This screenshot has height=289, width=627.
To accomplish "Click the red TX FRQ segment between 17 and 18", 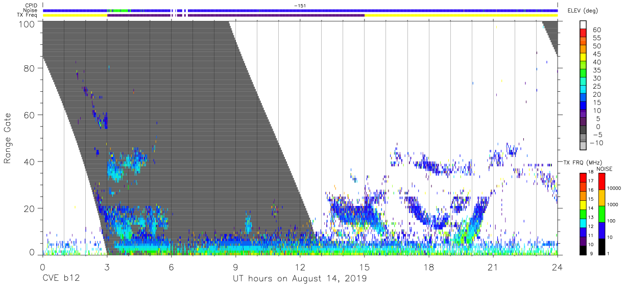I will click(583, 177).
